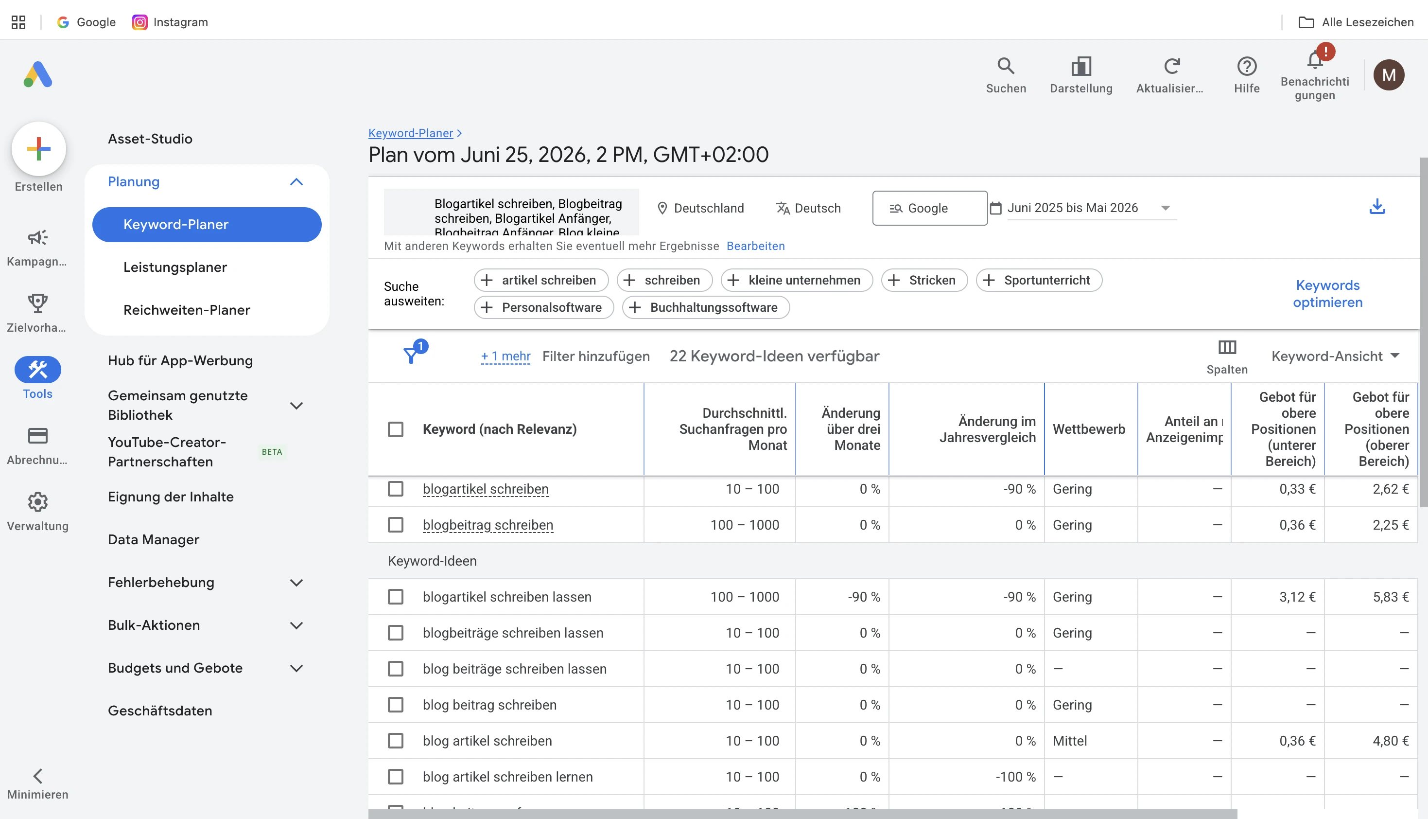Select the Tools wrench icon
Viewport: 1428px width, 819px height.
click(37, 370)
